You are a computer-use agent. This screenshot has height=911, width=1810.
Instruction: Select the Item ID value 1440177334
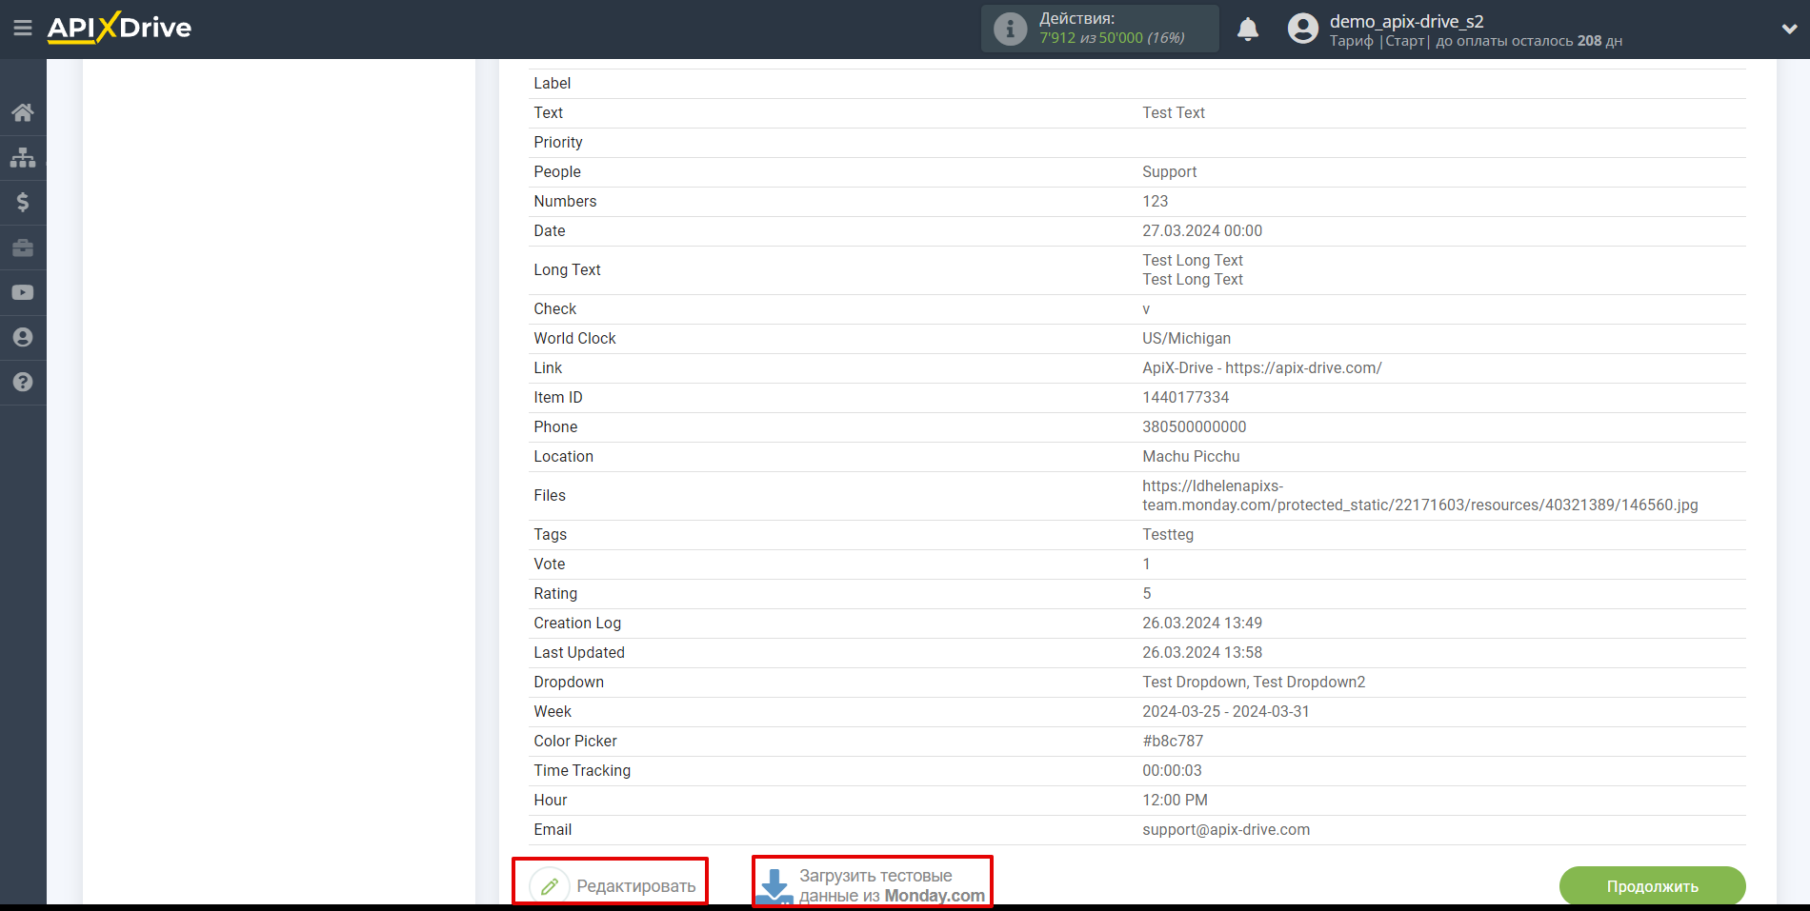click(x=1185, y=397)
